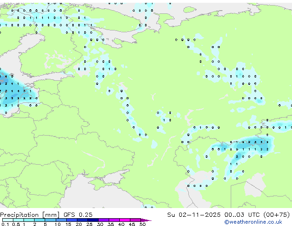
Task: Click the 0.5–1 mm legend color swatch
Action: click(x=18, y=220)
